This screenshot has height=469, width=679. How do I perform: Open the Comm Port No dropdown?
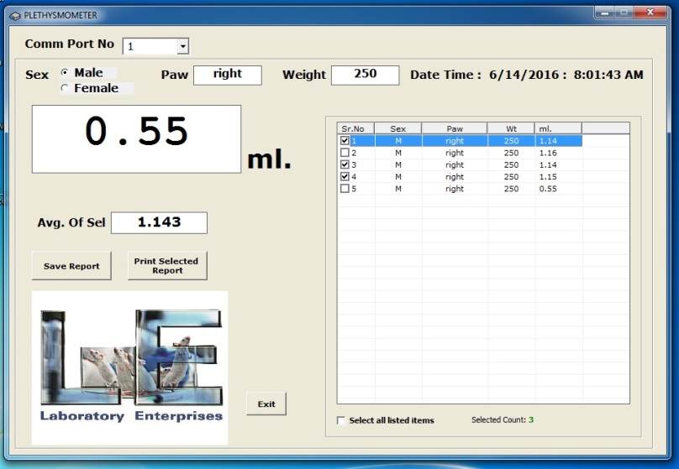pyautogui.click(x=182, y=46)
